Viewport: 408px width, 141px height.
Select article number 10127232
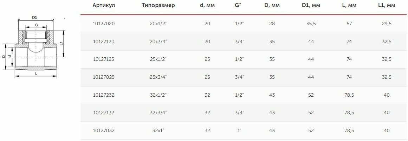104,95
